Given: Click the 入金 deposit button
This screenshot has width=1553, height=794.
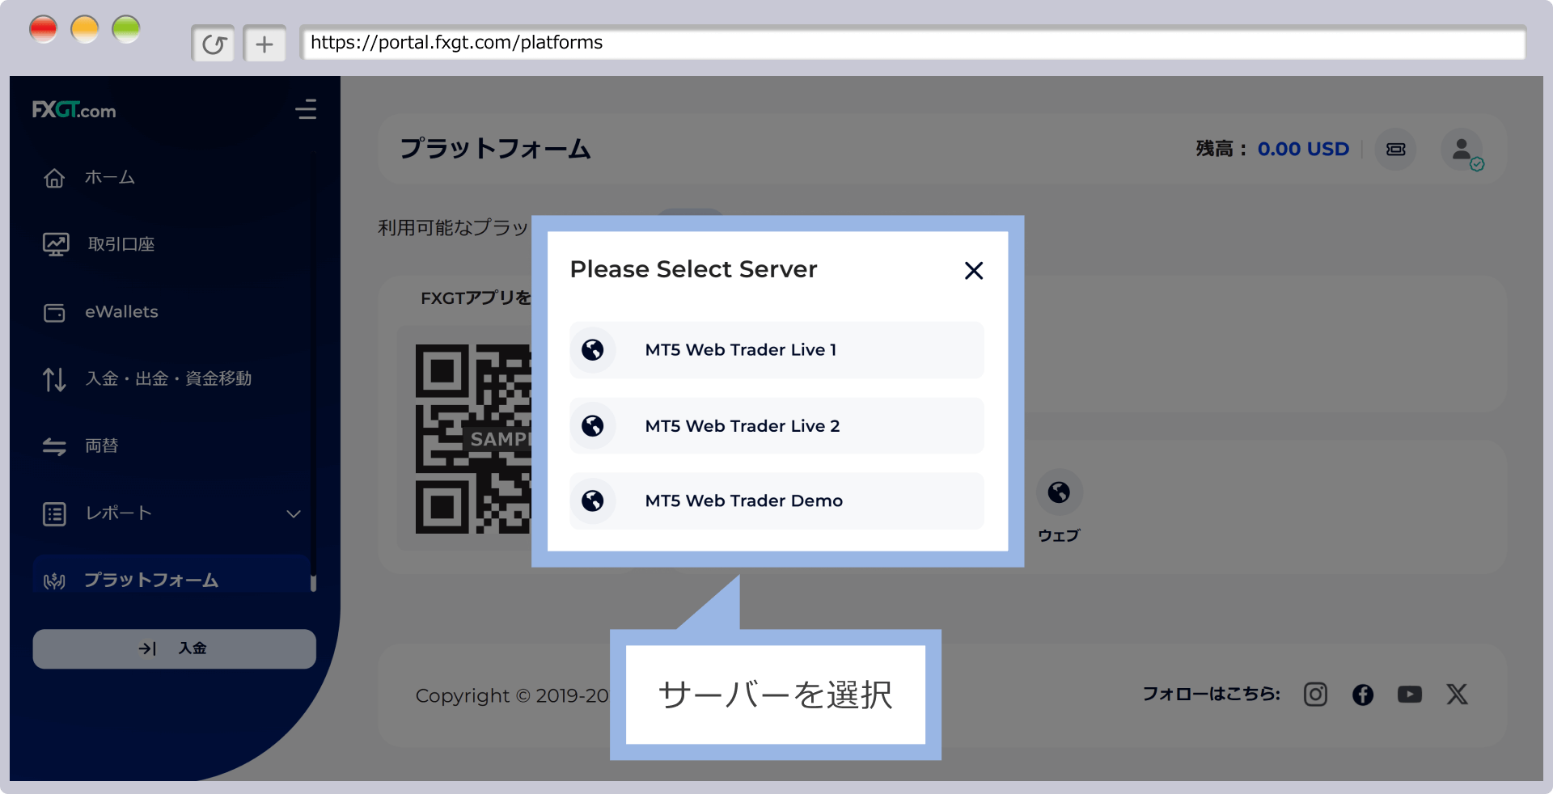Looking at the screenshot, I should [174, 648].
